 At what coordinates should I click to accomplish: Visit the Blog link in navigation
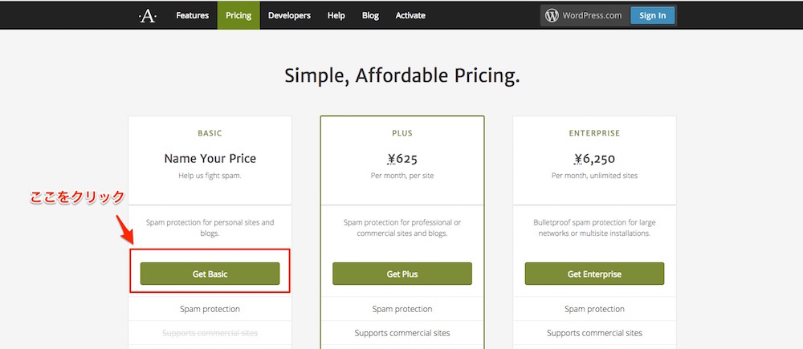(x=370, y=15)
